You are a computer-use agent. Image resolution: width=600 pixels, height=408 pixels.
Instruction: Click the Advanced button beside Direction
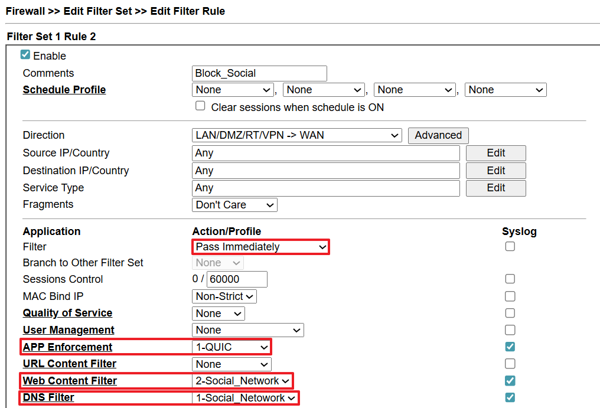coord(438,135)
